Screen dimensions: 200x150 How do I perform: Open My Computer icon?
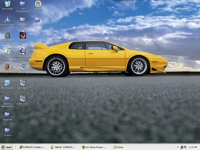click(x=8, y=84)
